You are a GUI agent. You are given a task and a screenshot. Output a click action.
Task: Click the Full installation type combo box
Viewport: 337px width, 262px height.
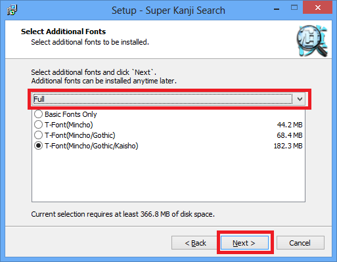(168, 99)
